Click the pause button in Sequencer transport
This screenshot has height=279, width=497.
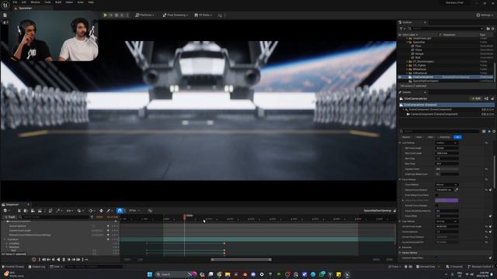pyautogui.click(x=64, y=260)
